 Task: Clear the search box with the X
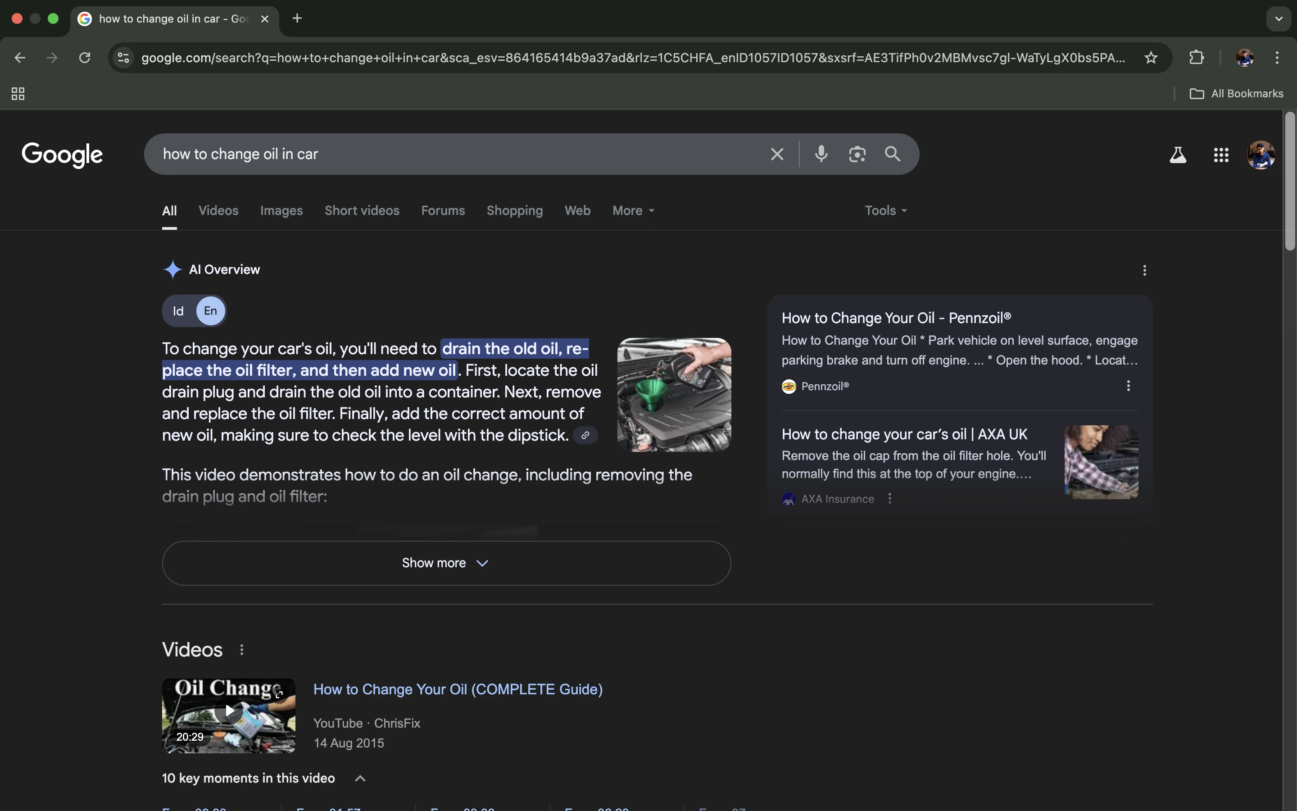[x=776, y=155]
